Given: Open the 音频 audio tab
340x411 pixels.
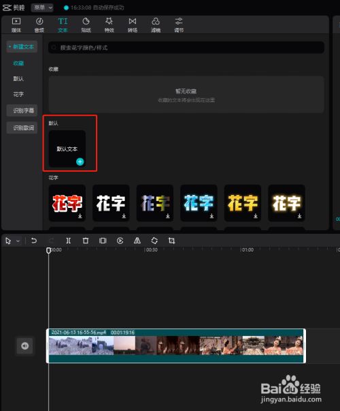Looking at the screenshot, I should click(x=39, y=25).
